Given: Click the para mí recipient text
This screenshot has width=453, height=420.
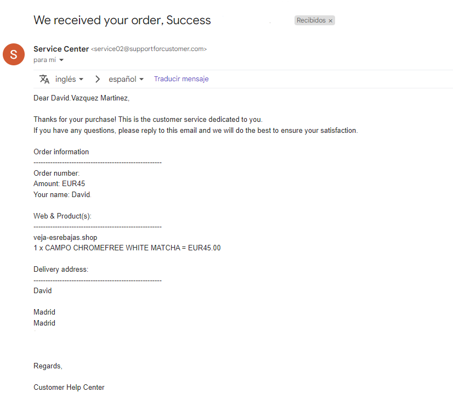Looking at the screenshot, I should 44,60.
